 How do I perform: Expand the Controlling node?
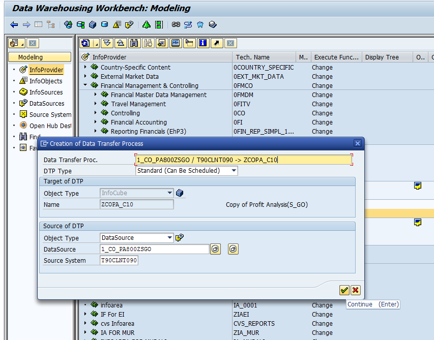(x=96, y=113)
